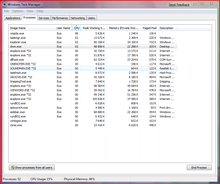220x184 pixels.
Task: Sort by the Description column header
Action: click(168, 28)
